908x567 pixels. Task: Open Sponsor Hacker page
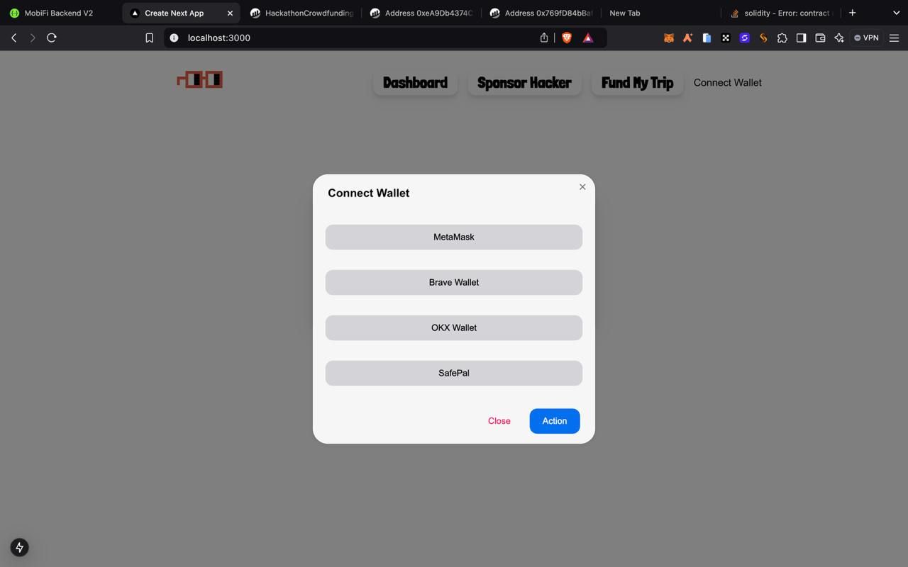tap(524, 83)
